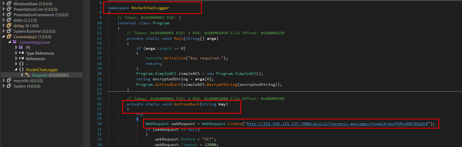
Task: Follow the WebRequest.Create method reference
Action: 235,124
